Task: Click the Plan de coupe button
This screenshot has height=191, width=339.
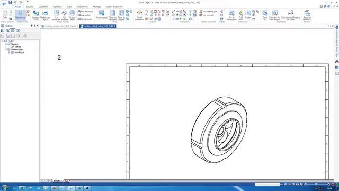Action: tap(85, 12)
